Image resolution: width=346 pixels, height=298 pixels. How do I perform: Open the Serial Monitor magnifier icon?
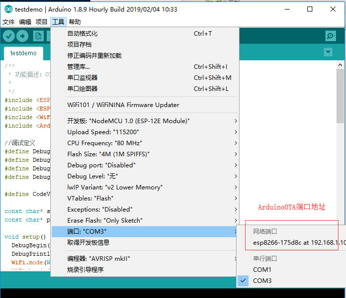click(330, 36)
